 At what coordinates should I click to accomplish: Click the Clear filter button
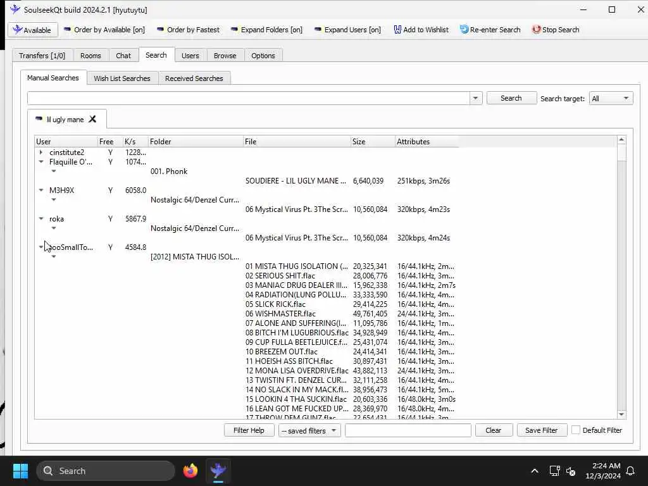tap(494, 430)
